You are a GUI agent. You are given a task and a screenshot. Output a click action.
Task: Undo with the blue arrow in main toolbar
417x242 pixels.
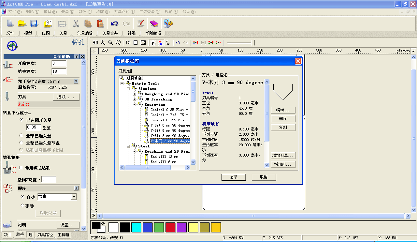[114, 23]
